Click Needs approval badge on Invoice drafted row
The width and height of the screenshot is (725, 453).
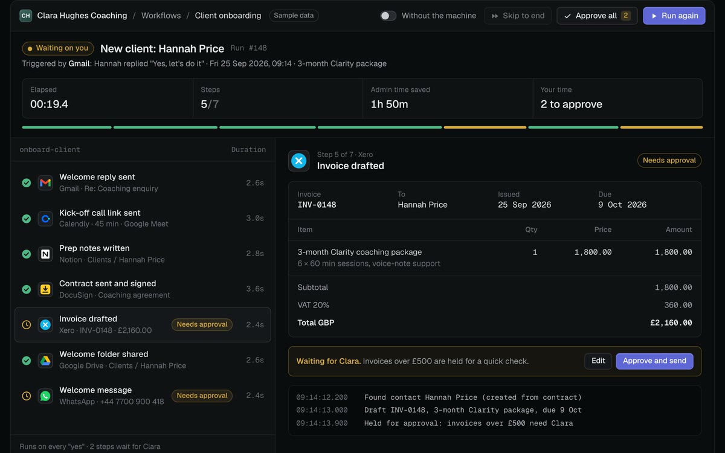pyautogui.click(x=202, y=325)
